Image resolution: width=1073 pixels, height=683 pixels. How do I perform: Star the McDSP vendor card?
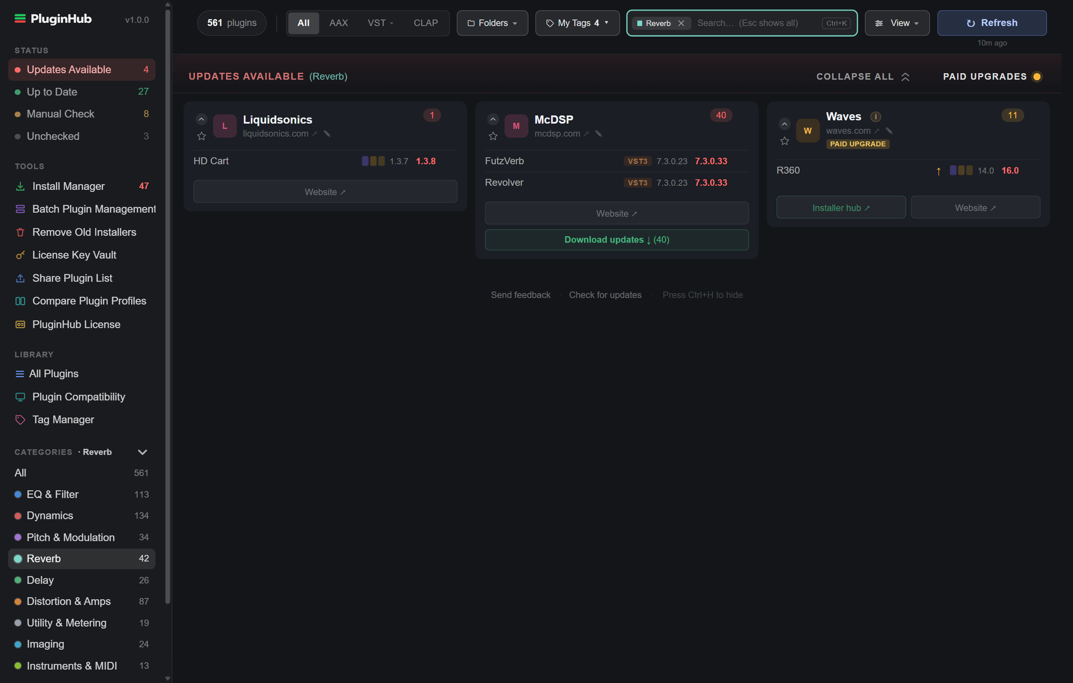coord(493,136)
